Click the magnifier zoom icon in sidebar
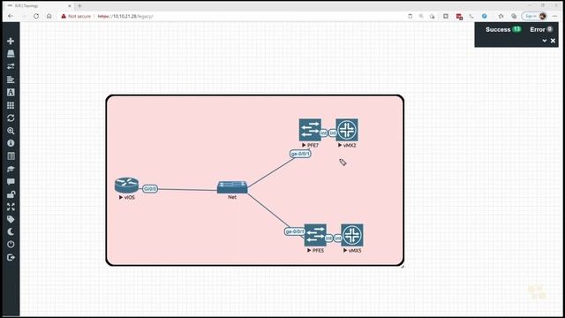Screen dimensions: 565x318 coord(11,131)
